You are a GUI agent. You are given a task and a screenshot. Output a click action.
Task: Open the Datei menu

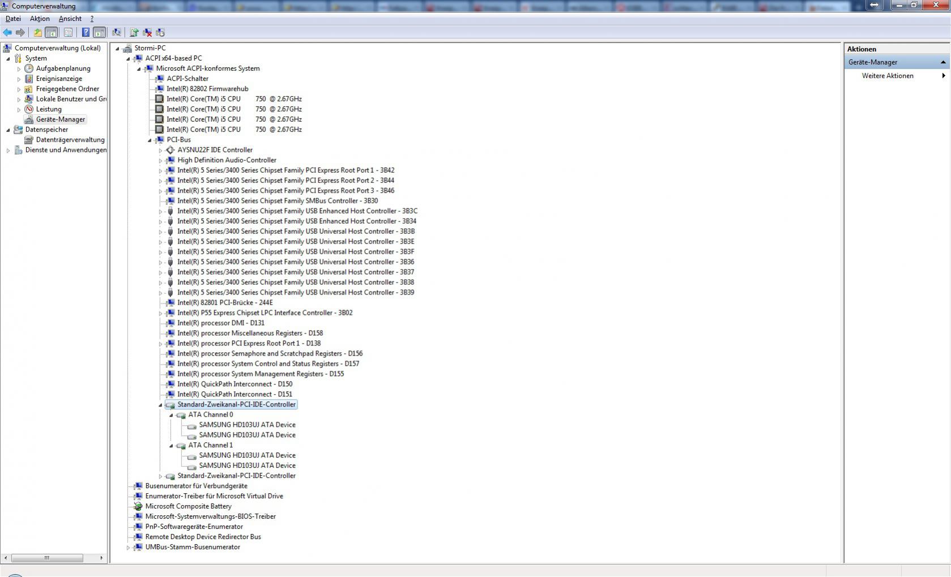click(x=13, y=19)
